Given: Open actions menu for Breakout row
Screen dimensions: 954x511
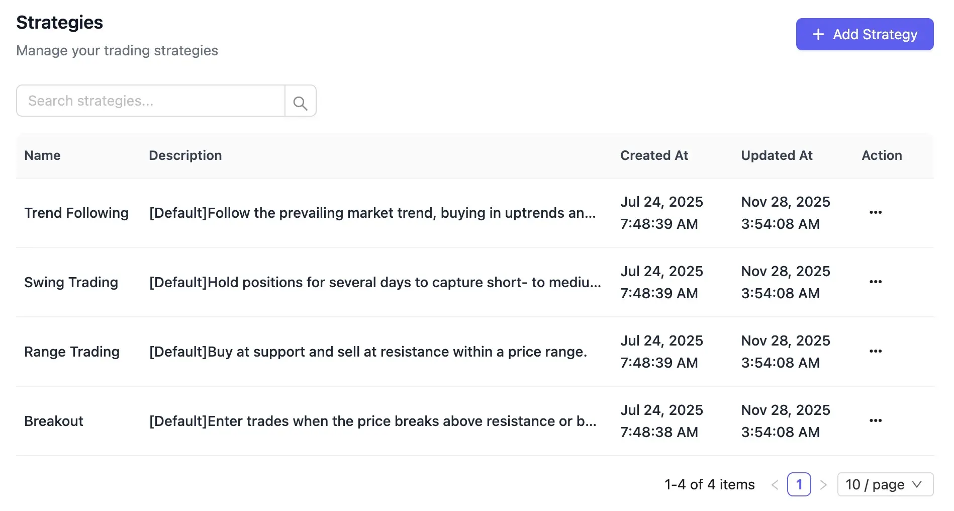Looking at the screenshot, I should (876, 420).
